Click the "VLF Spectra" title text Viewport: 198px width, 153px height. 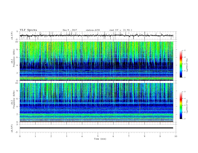28,30
